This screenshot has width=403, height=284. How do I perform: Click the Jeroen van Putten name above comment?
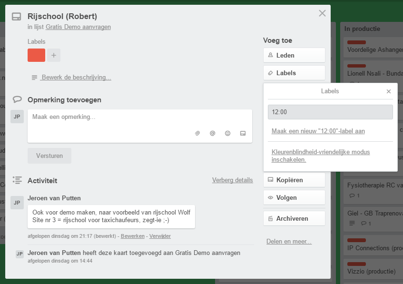(54, 198)
